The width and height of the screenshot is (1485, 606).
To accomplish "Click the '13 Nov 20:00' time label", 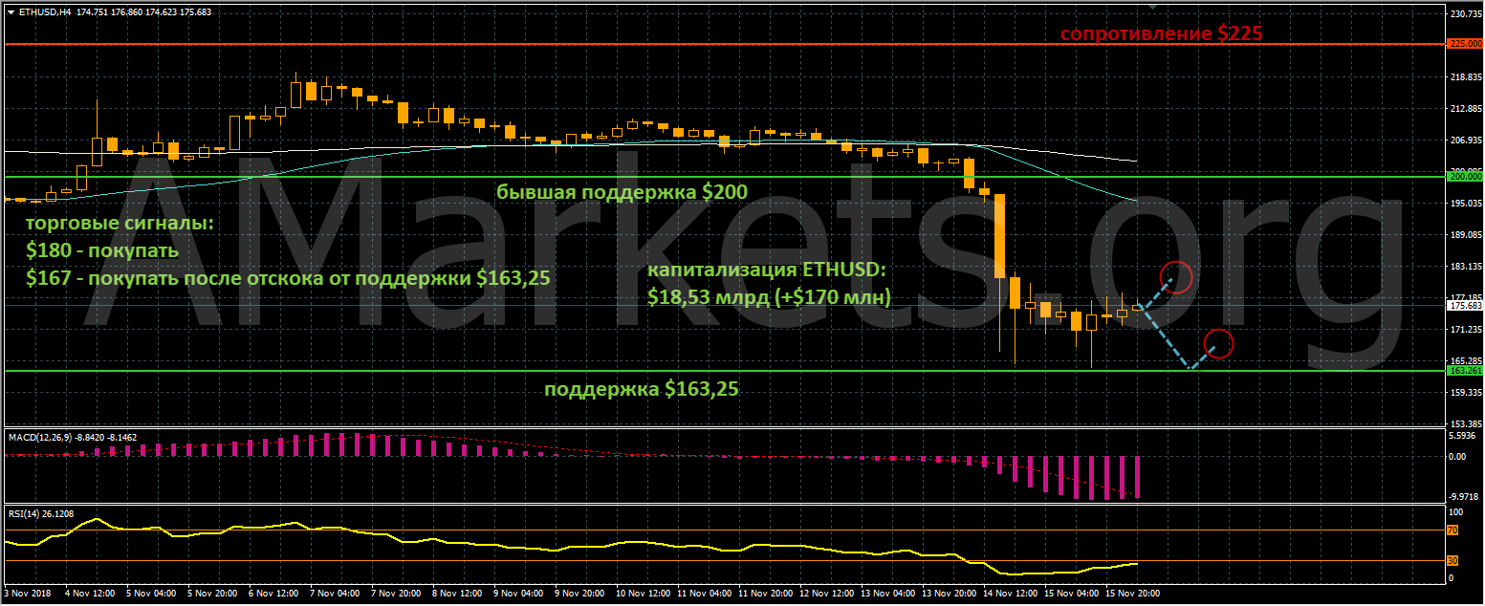I will 948,594.
